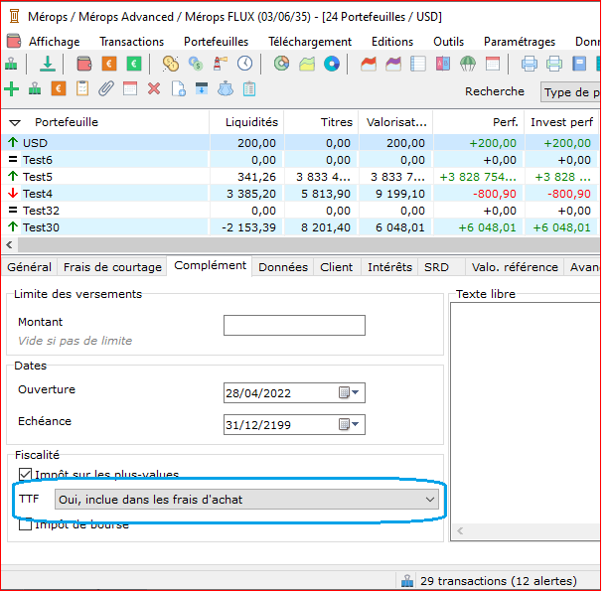Click the paperclip attachment icon

(x=106, y=89)
